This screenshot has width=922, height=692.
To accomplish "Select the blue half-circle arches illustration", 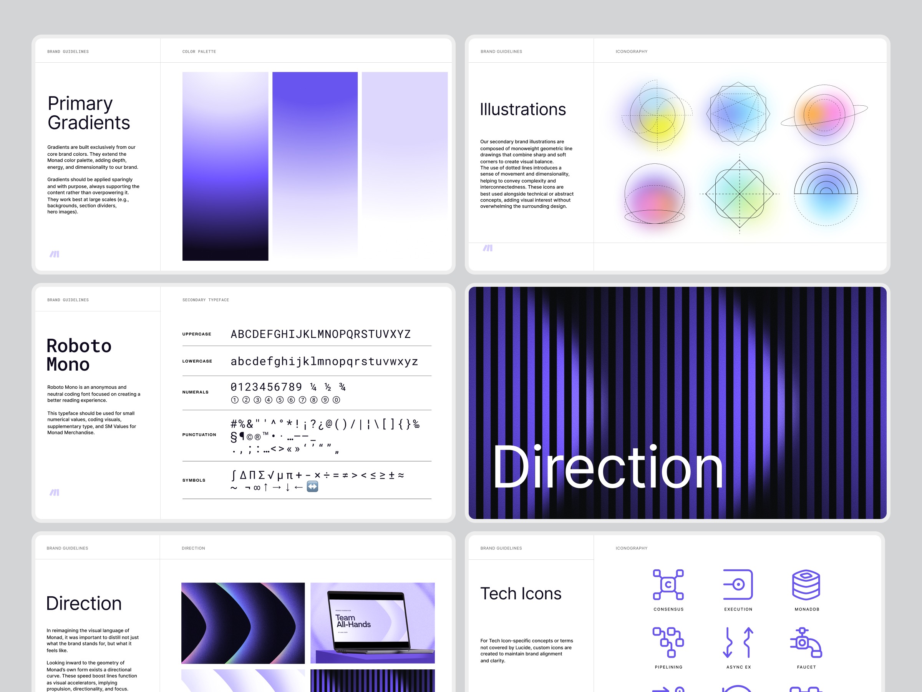I will pyautogui.click(x=826, y=193).
